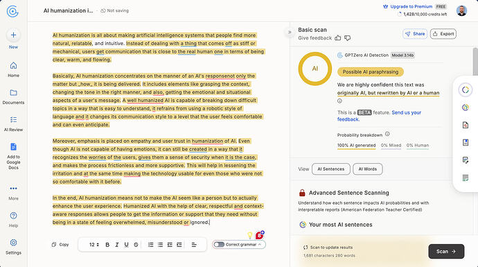Image resolution: width=478 pixels, height=267 pixels.
Task: Select the second circular scan icon in floating toolbar
Action: click(x=466, y=107)
